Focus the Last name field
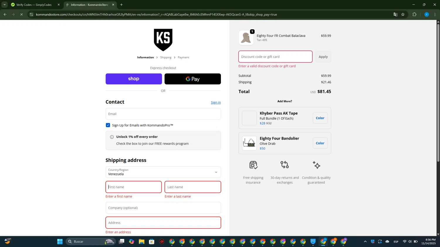 193,187
